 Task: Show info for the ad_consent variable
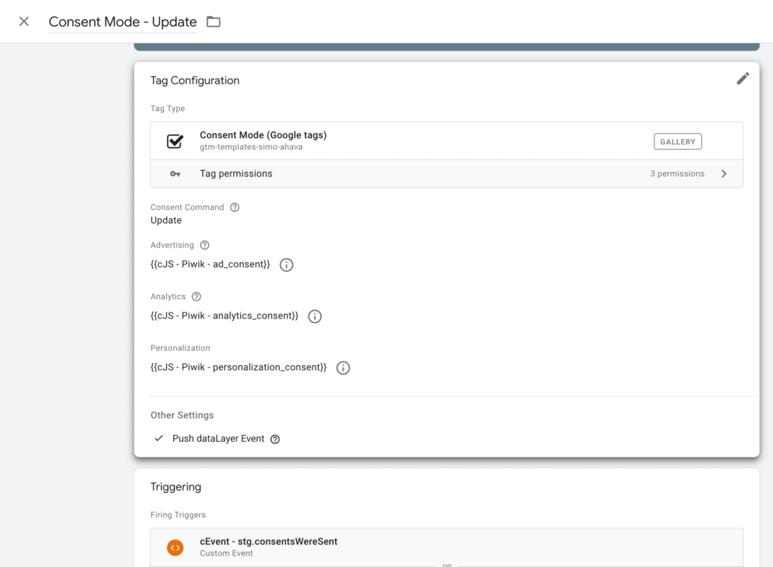click(286, 265)
